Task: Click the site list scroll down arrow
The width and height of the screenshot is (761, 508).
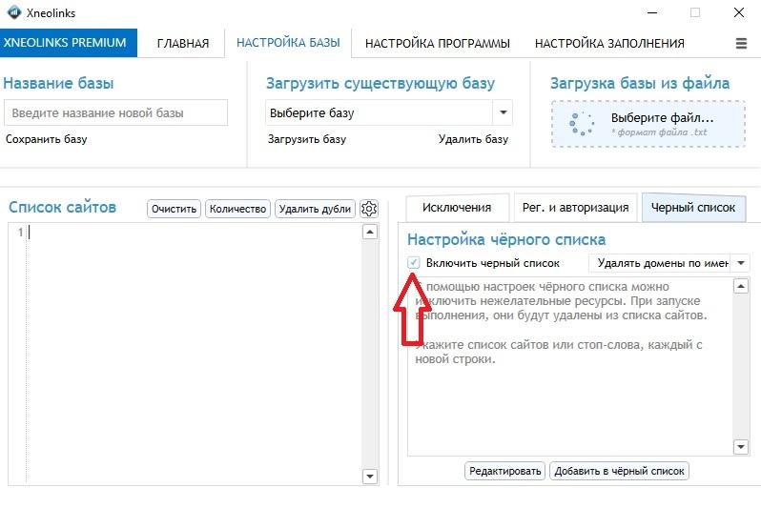Action: pyautogui.click(x=370, y=476)
